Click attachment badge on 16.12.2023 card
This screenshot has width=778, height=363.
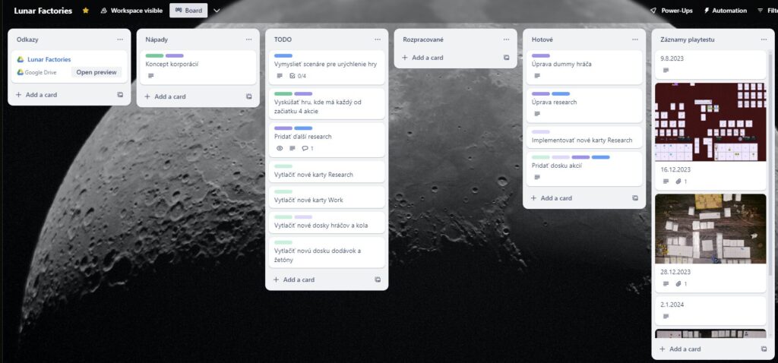pos(682,181)
